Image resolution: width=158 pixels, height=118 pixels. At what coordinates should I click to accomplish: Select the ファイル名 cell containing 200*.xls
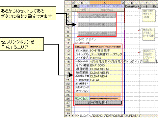105,58
